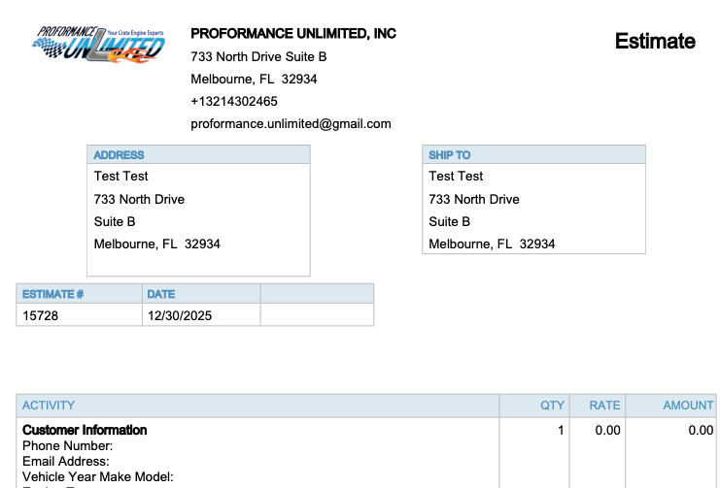Click the RATE column header

(604, 406)
